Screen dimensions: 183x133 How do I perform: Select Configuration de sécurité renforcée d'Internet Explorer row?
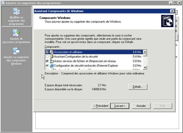[94, 66]
